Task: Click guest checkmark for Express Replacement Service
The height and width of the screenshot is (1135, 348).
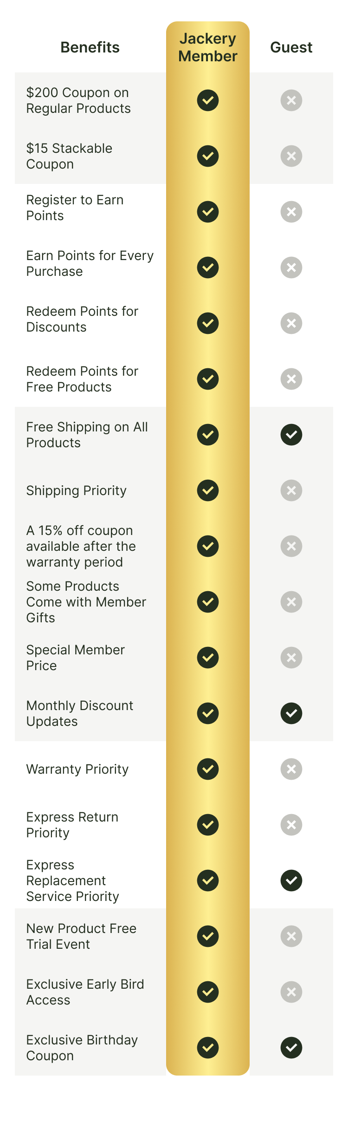Action: [291, 881]
